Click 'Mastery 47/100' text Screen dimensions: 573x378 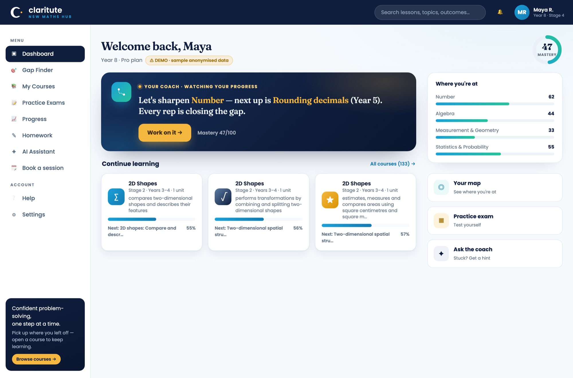217,133
